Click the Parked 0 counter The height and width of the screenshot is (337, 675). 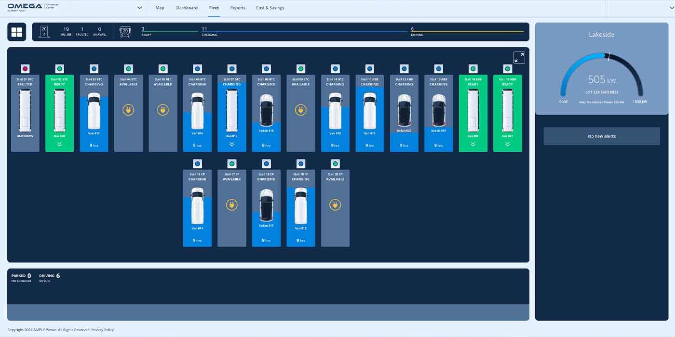coord(21,277)
